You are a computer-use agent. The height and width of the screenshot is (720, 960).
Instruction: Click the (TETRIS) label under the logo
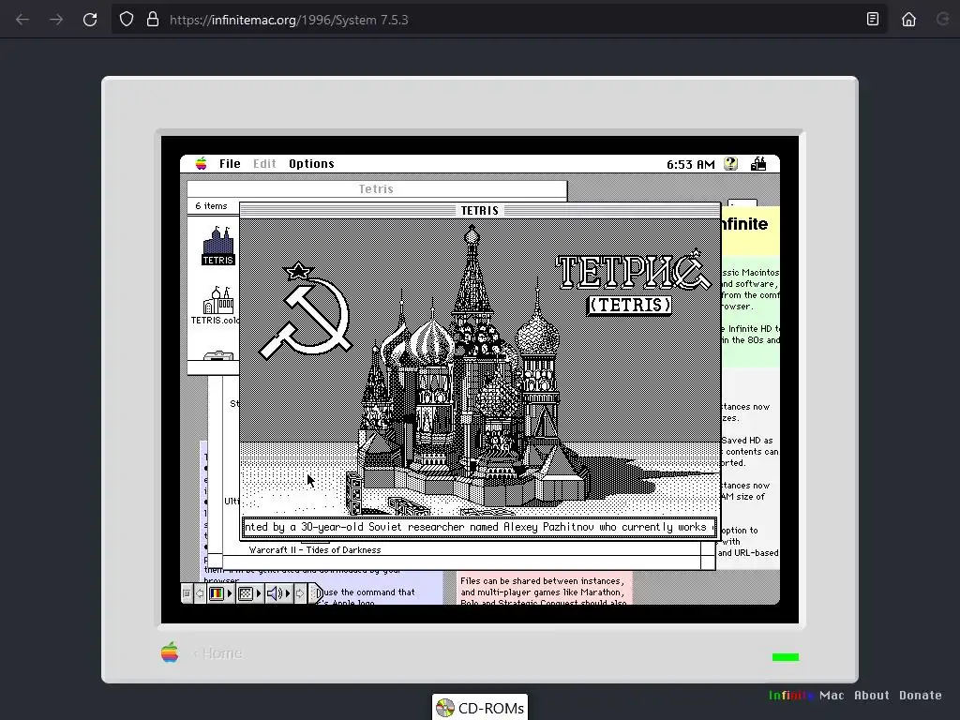[x=629, y=305]
